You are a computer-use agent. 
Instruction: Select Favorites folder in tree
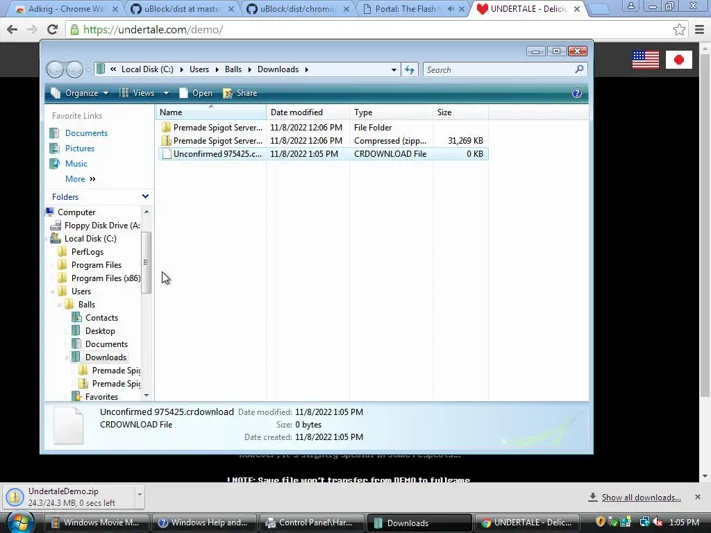pos(101,396)
